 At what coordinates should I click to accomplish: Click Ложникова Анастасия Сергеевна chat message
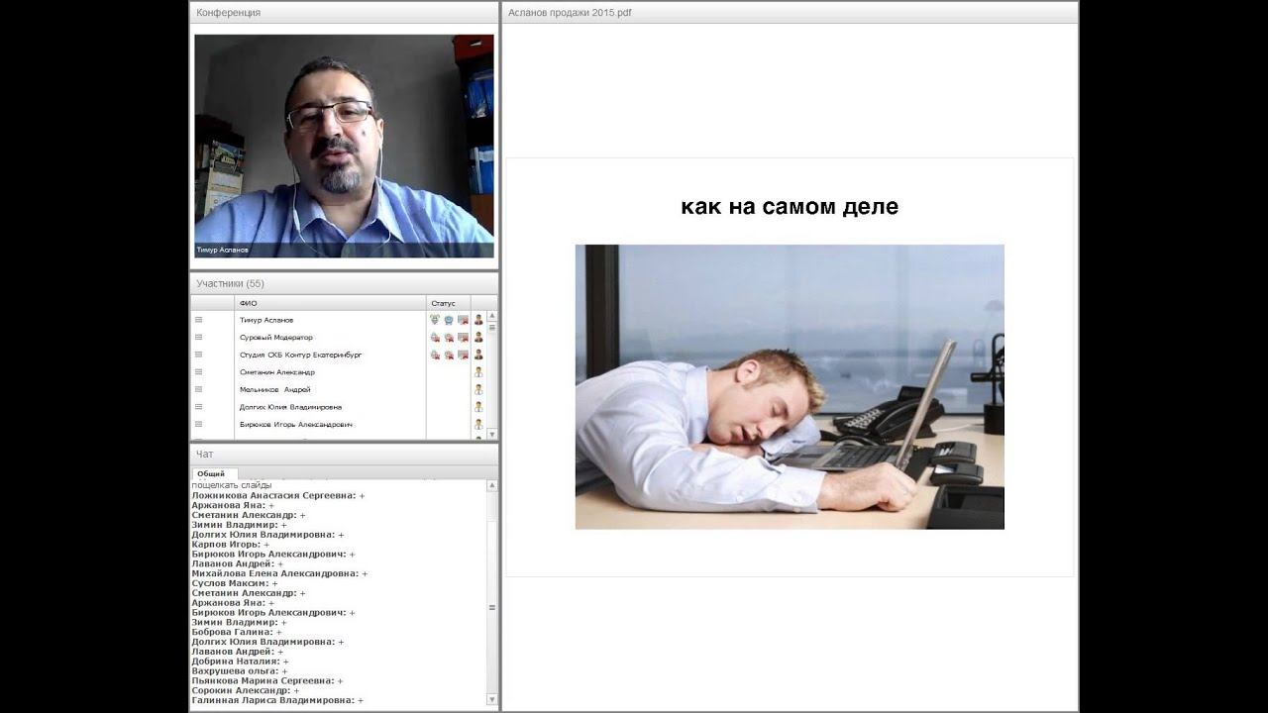click(278, 495)
